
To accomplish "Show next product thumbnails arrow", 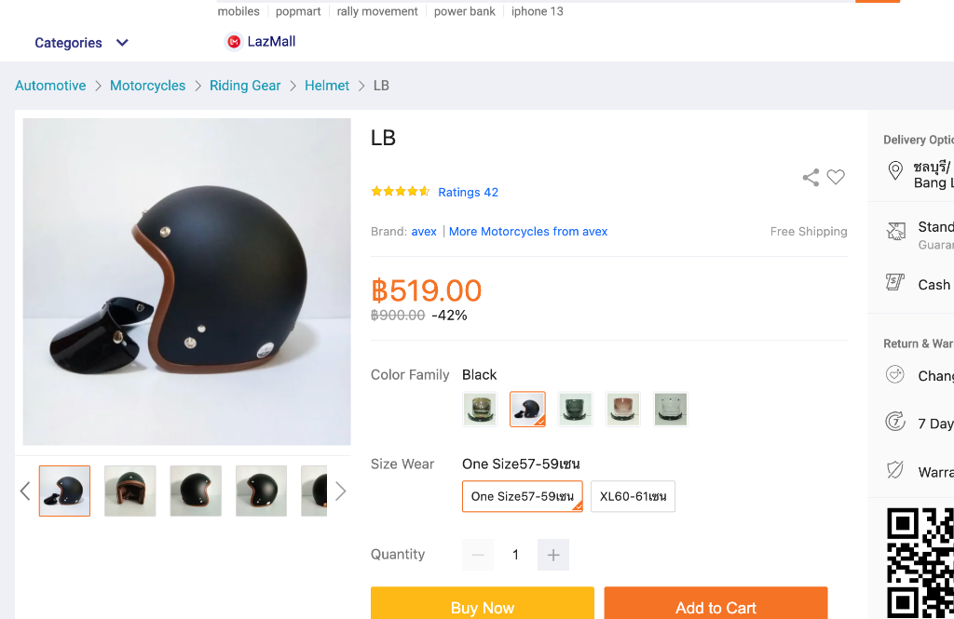I will pos(341,491).
